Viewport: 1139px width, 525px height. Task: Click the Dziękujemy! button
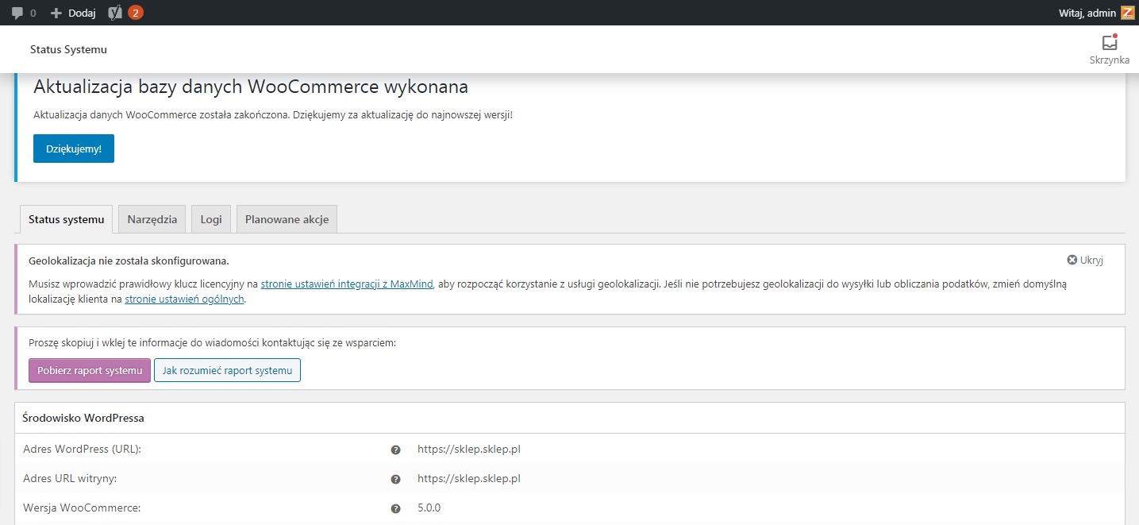tap(74, 149)
